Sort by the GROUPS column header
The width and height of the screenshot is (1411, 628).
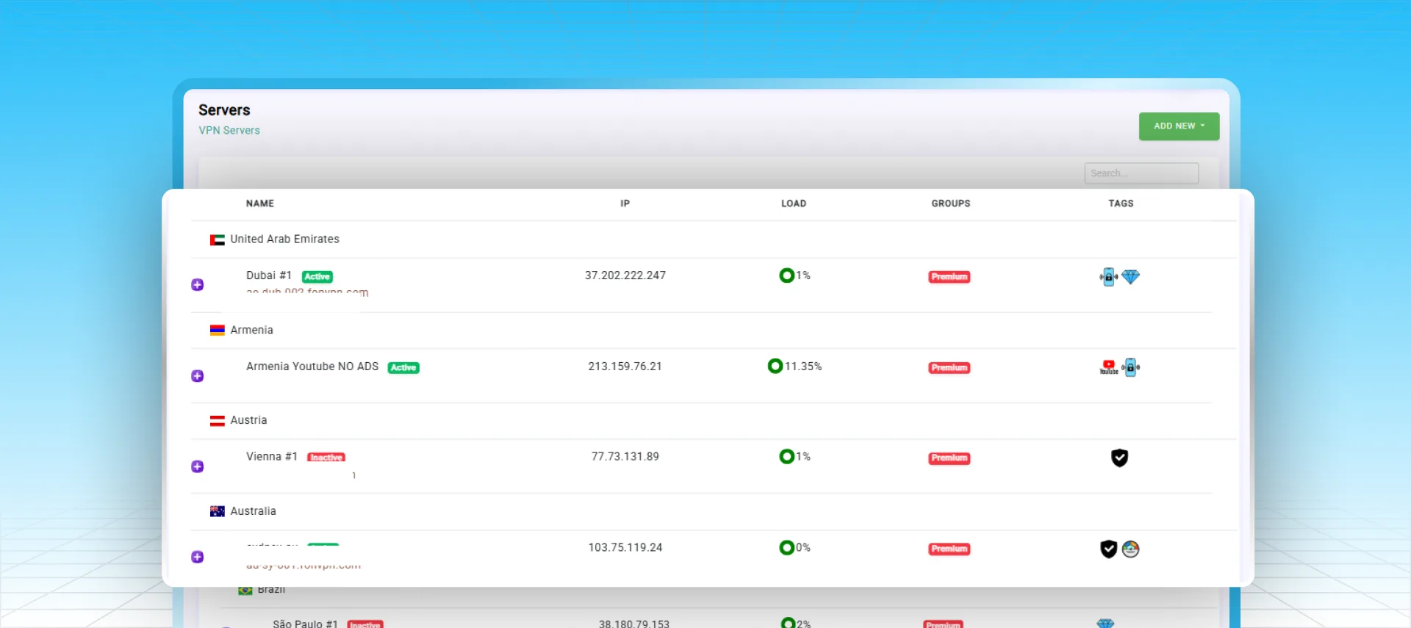pos(951,203)
